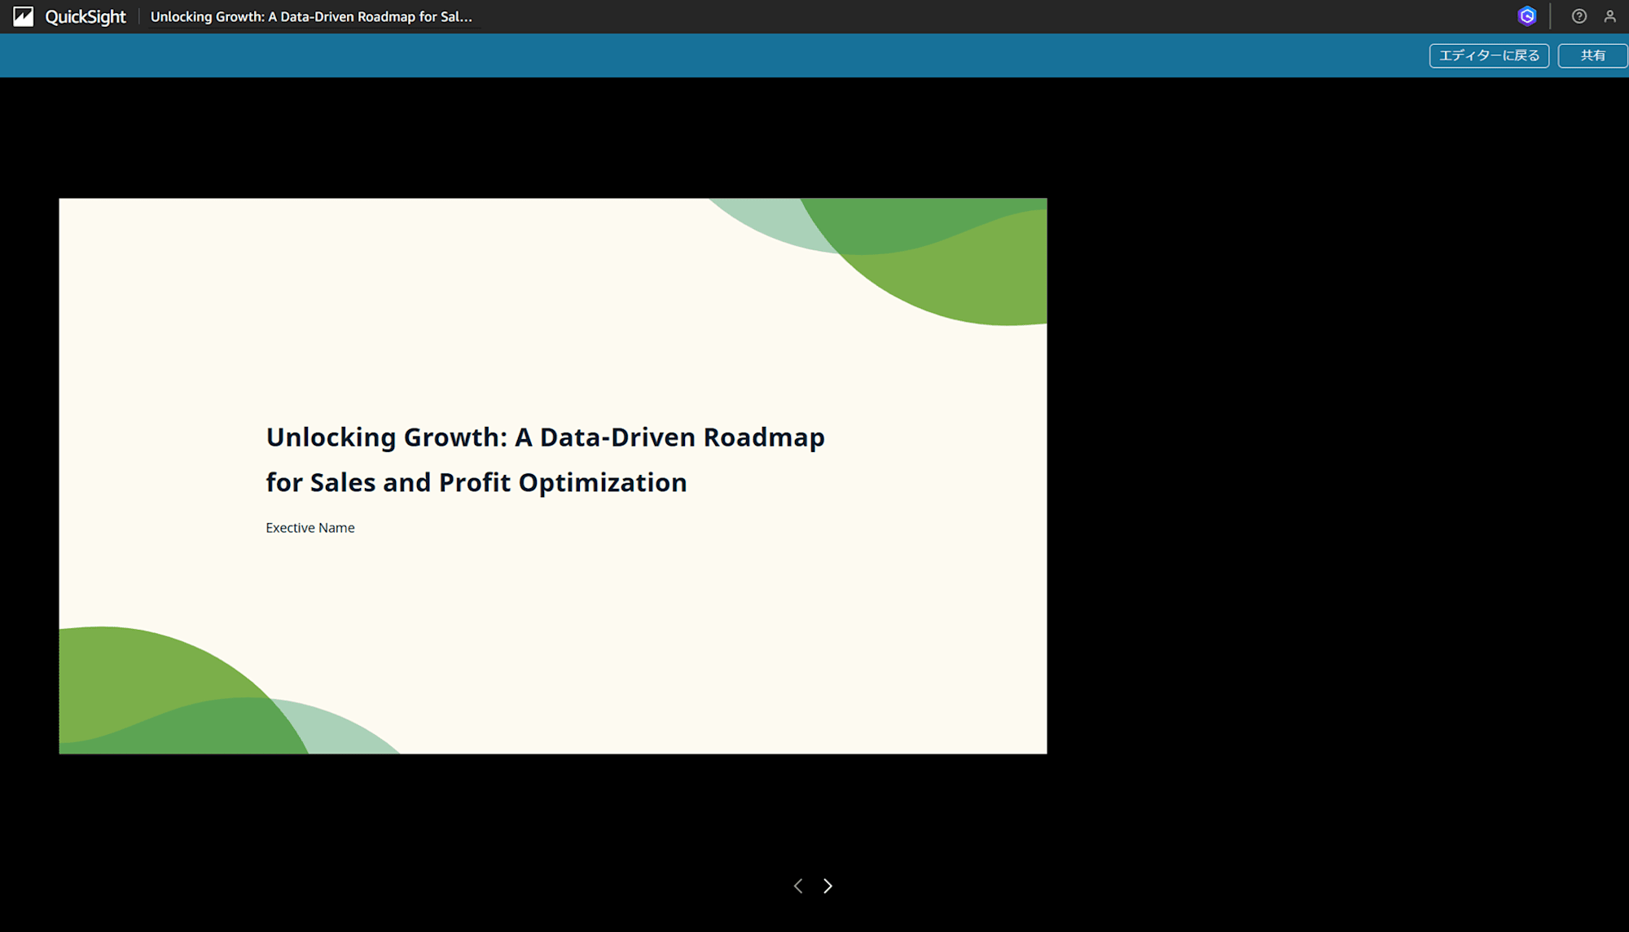Click the QuickSight logo icon
Screen dimensions: 1629x932
coord(24,16)
